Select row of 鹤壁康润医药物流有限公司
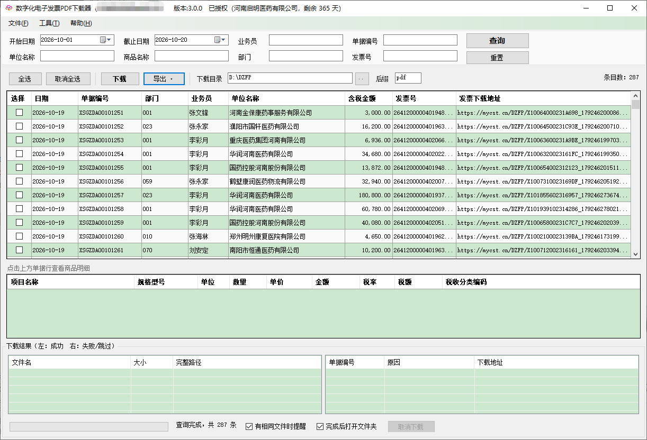The height and width of the screenshot is (440, 647). click(319, 181)
